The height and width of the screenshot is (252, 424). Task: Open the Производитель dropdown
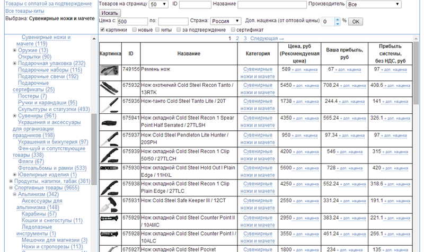tap(374, 4)
